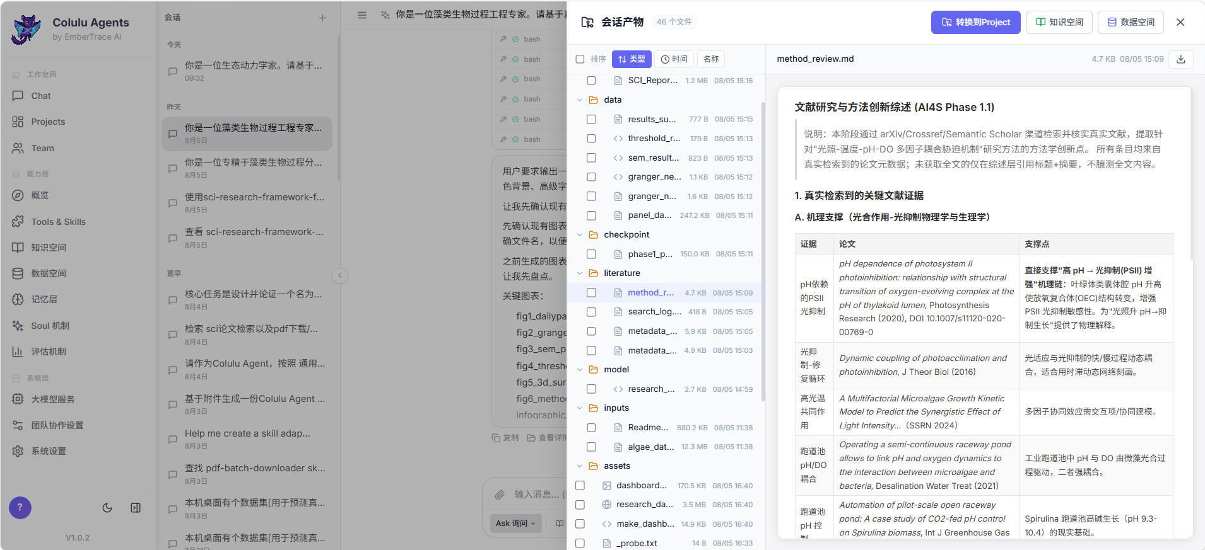Image resolution: width=1205 pixels, height=550 pixels.
Task: Open Tools & Skills
Action: pos(58,222)
